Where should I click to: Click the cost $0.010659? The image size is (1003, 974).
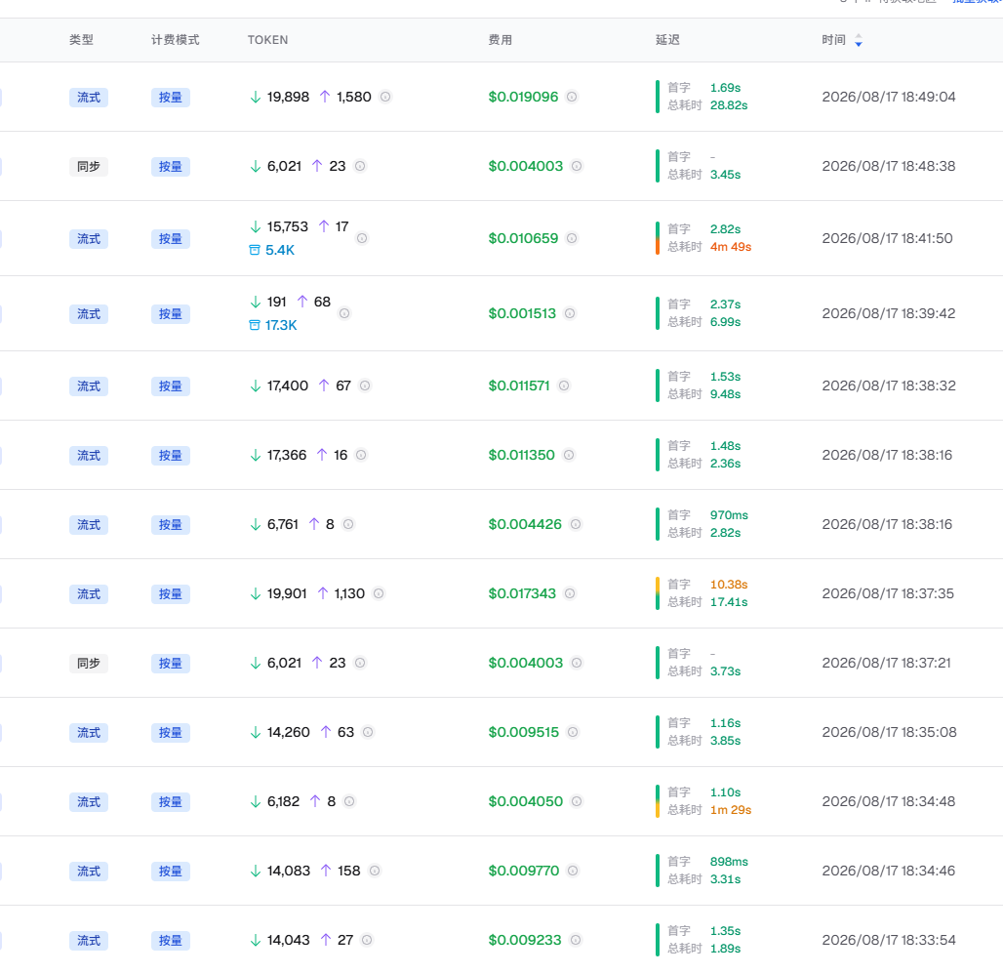point(523,238)
